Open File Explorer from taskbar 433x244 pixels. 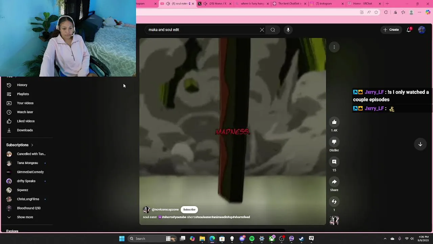(x=202, y=239)
